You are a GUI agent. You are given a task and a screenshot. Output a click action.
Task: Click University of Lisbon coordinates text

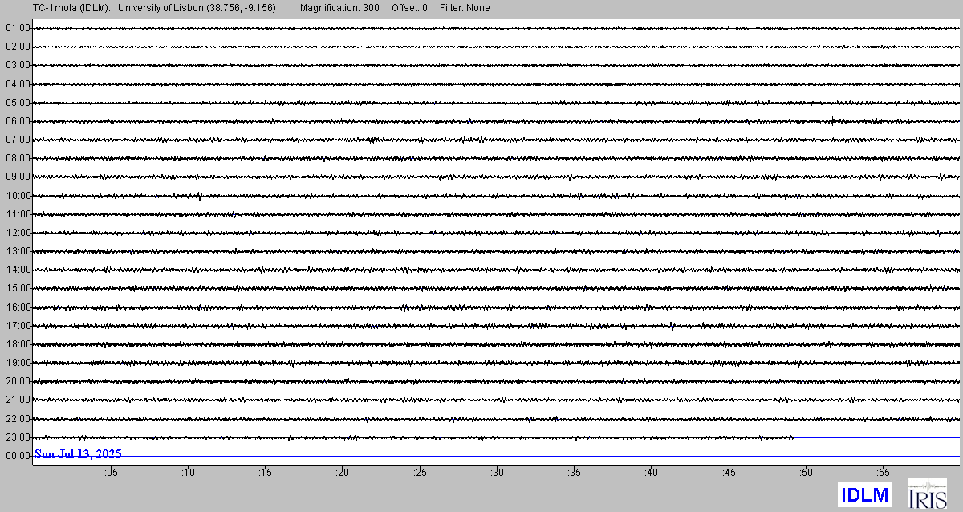click(197, 8)
